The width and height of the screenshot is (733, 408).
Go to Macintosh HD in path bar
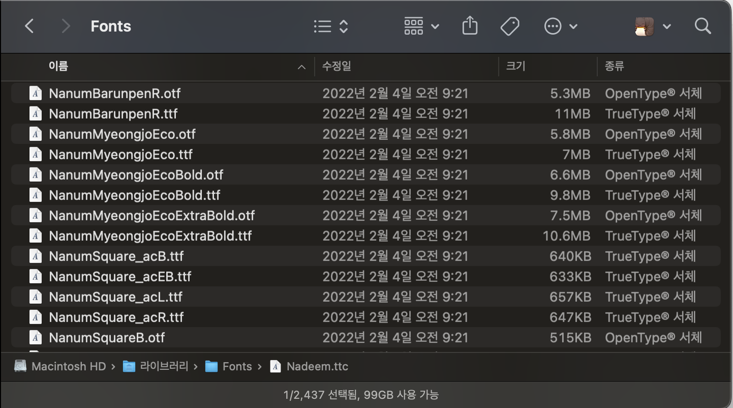pos(69,366)
